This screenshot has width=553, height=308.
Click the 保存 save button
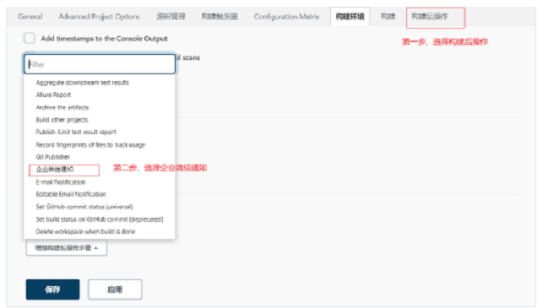(52, 289)
